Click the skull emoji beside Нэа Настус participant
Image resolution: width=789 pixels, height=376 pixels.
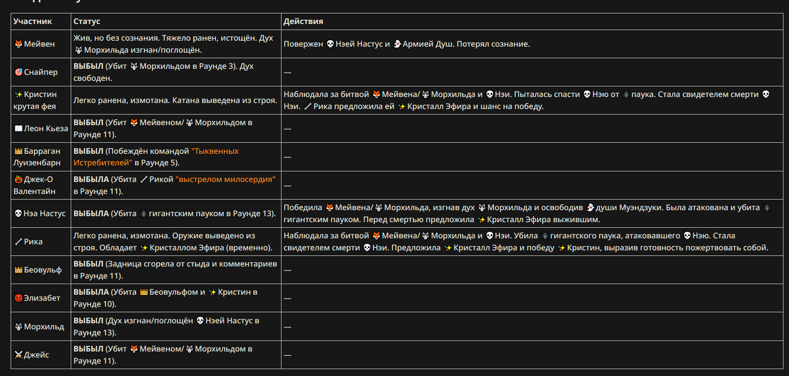[18, 213]
